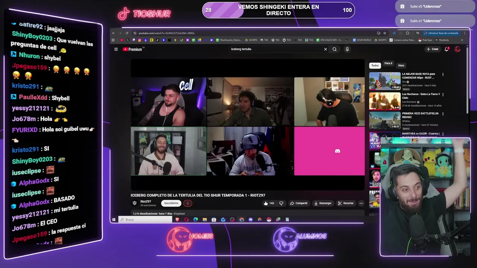The image size is (477, 268).
Task: Open the Crear upload button
Action: coord(433,49)
